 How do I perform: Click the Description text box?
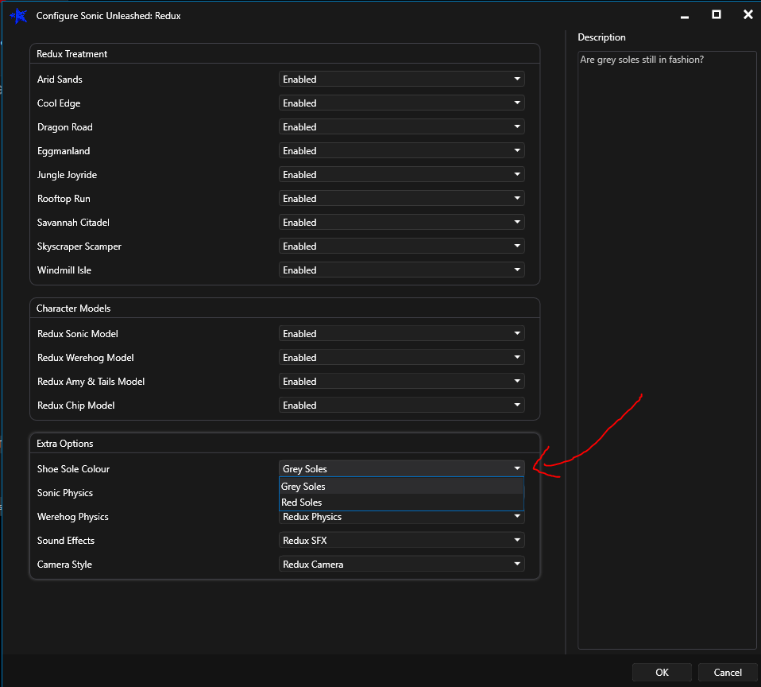[x=666, y=350]
